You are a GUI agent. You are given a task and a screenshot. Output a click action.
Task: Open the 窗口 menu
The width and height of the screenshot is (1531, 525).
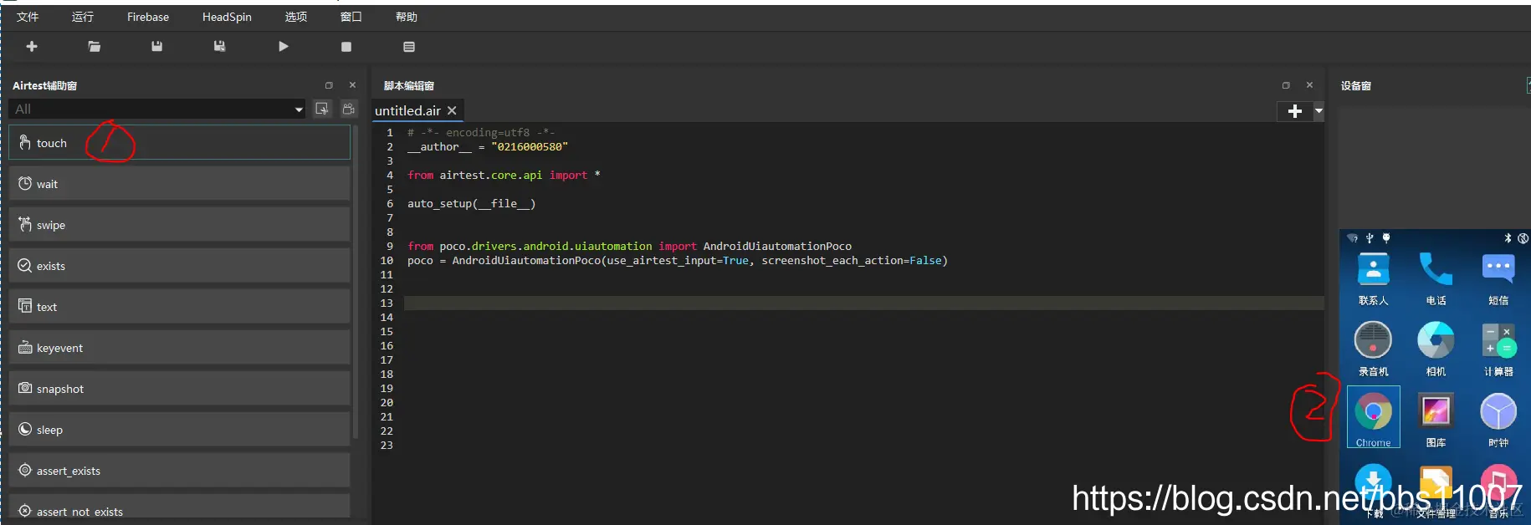(351, 17)
